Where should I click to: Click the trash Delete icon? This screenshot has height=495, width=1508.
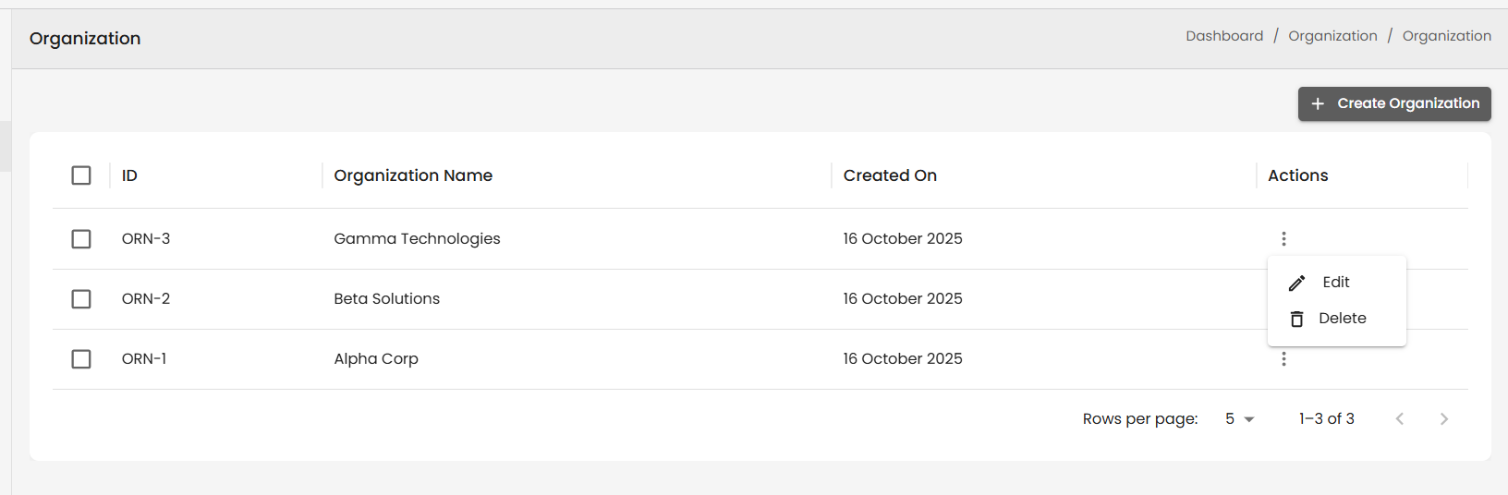tap(1297, 319)
